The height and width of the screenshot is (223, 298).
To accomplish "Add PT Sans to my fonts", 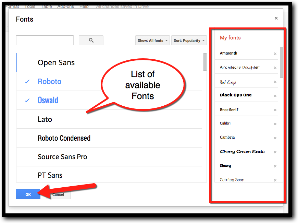I will [109, 174].
